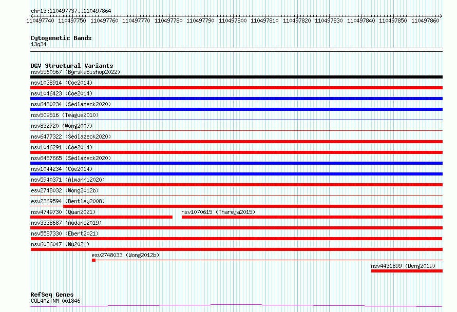This screenshot has width=457, height=312.
Task: Click ruler position 110497800
Action: [x=233, y=21]
